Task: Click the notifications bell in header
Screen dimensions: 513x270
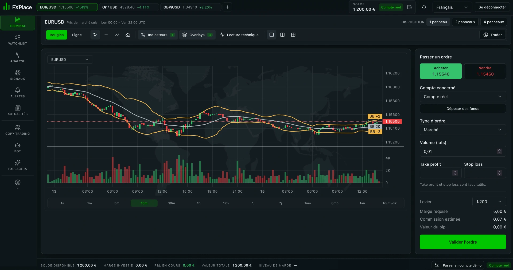Action: click(424, 7)
